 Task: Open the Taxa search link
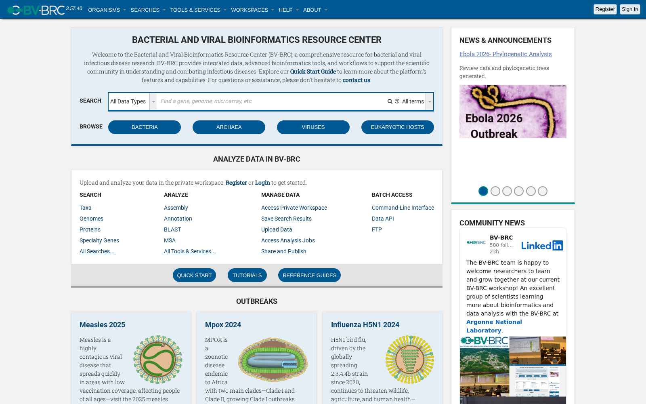[x=86, y=208]
